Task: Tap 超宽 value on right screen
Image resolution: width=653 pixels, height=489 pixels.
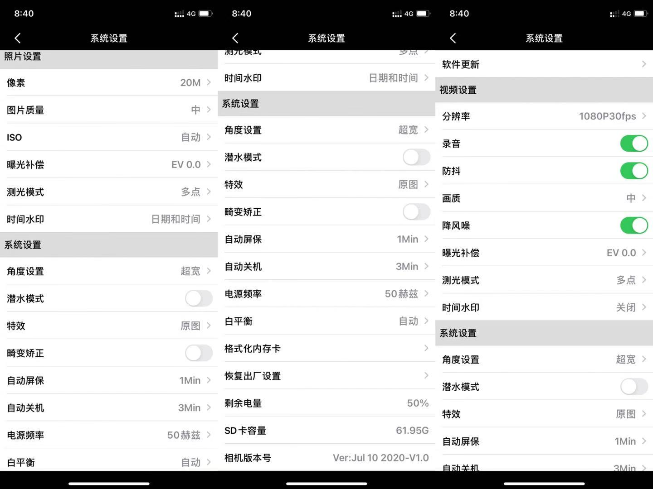Action: 626,360
